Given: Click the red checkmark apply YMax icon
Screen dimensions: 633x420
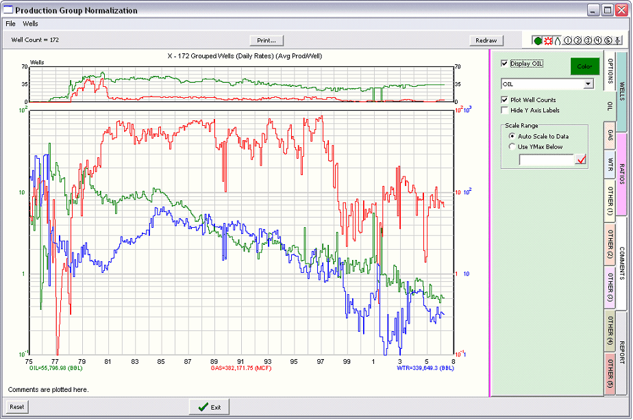Looking at the screenshot, I should (x=582, y=160).
